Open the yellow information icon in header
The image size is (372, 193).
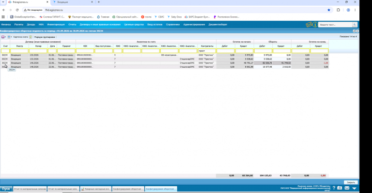pyautogui.click(x=315, y=25)
